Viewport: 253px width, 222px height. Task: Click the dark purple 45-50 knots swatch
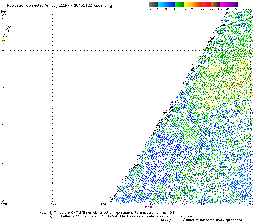(233, 4)
